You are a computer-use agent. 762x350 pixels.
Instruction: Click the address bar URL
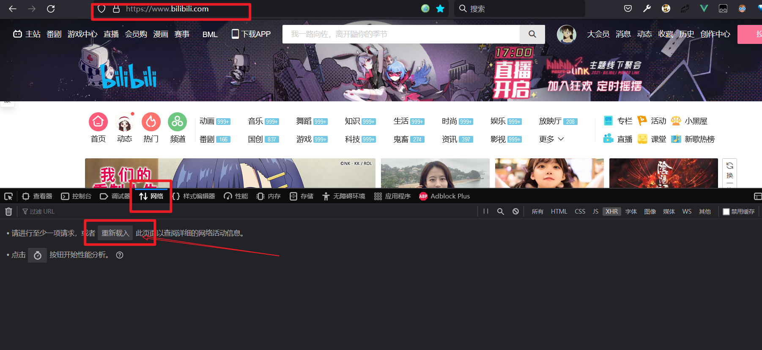pyautogui.click(x=167, y=9)
